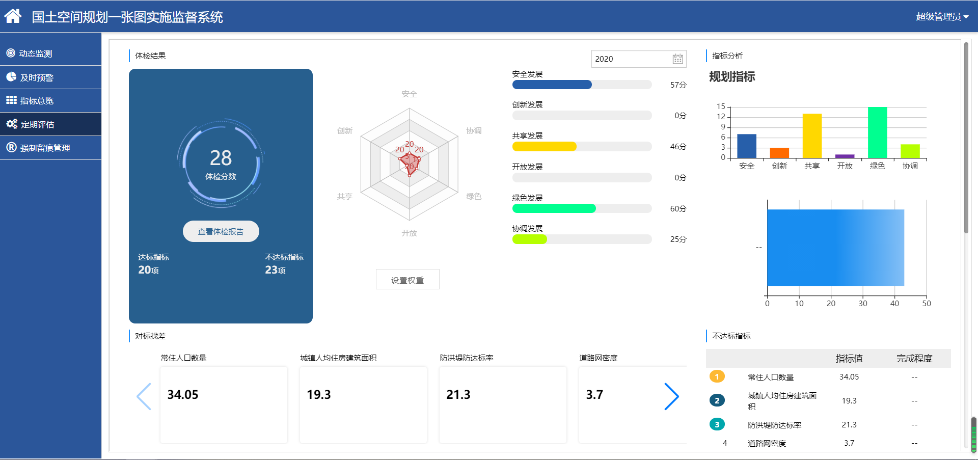Click the 查看体检报告 button
Viewport: 978px width, 460px height.
[221, 231]
